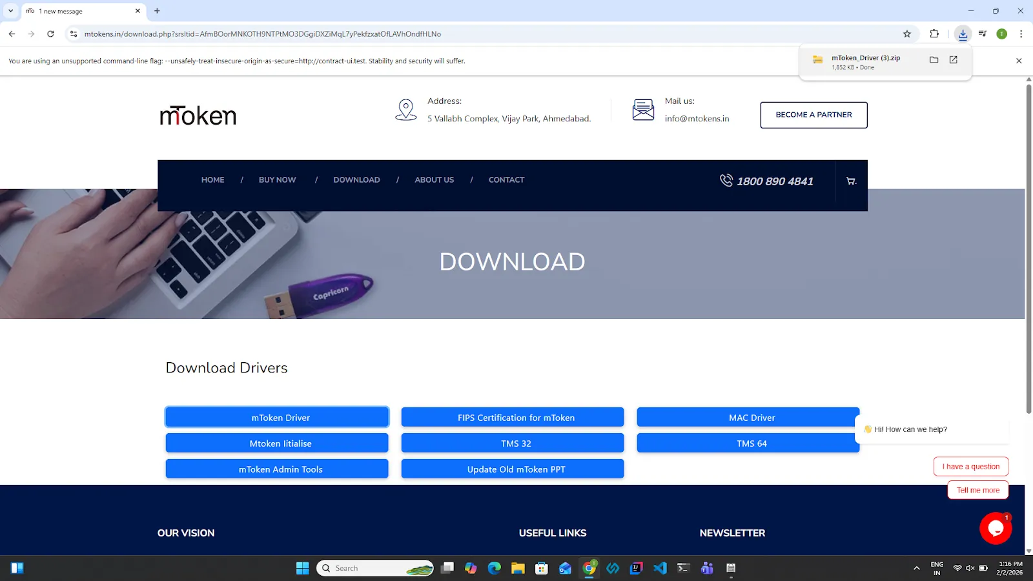Viewport: 1033px width, 581px height.
Task: Open ABOUT US menu item
Action: (x=434, y=180)
